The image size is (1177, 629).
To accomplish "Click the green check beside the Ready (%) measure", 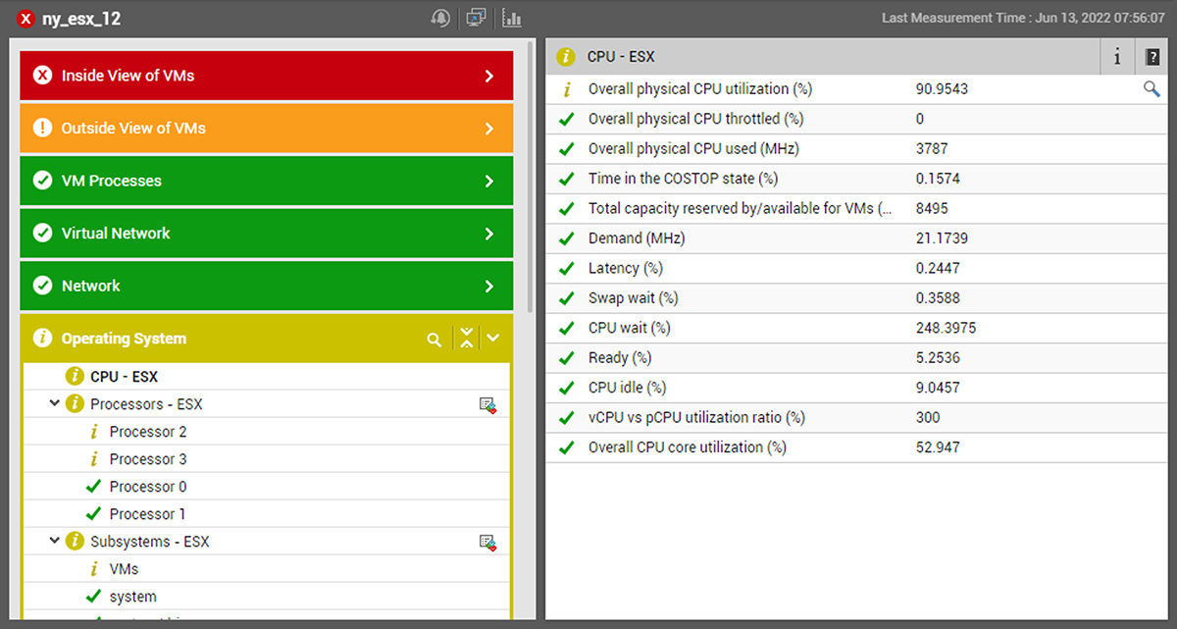I will (x=566, y=358).
